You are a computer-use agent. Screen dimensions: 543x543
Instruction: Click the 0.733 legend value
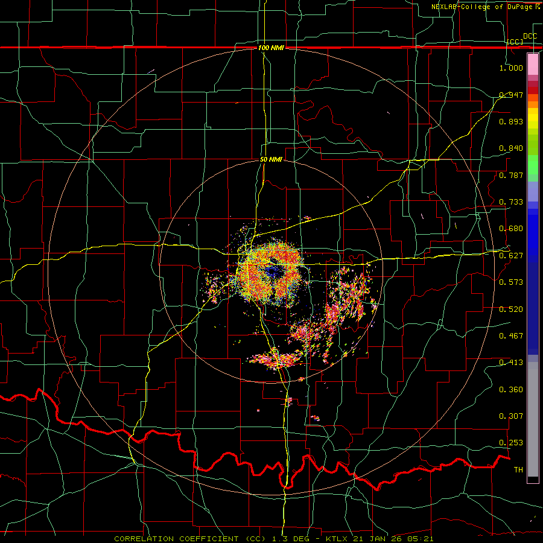pyautogui.click(x=511, y=202)
